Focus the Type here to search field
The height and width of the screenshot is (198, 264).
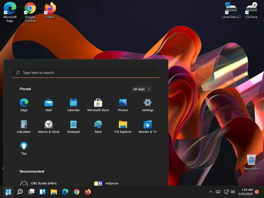tap(86, 72)
